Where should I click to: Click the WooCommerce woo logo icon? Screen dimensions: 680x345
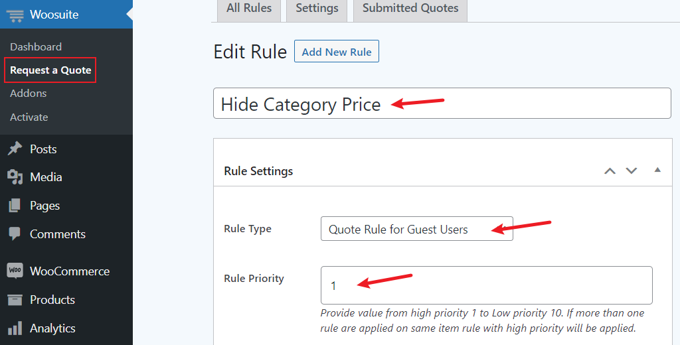[x=15, y=271]
